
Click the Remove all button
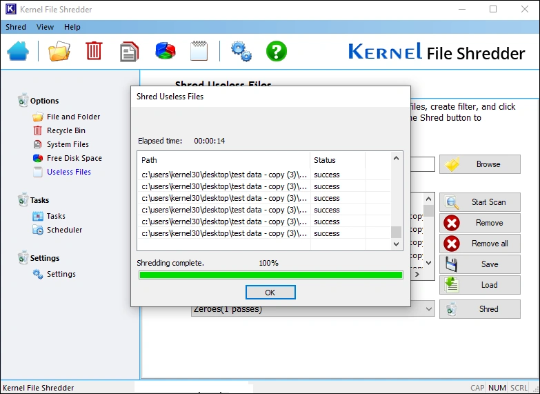coord(479,244)
